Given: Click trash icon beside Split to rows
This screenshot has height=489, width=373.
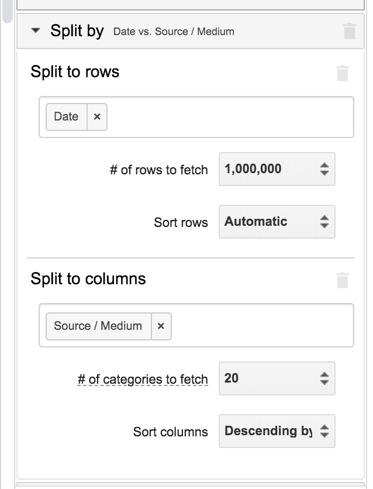Looking at the screenshot, I should [343, 73].
